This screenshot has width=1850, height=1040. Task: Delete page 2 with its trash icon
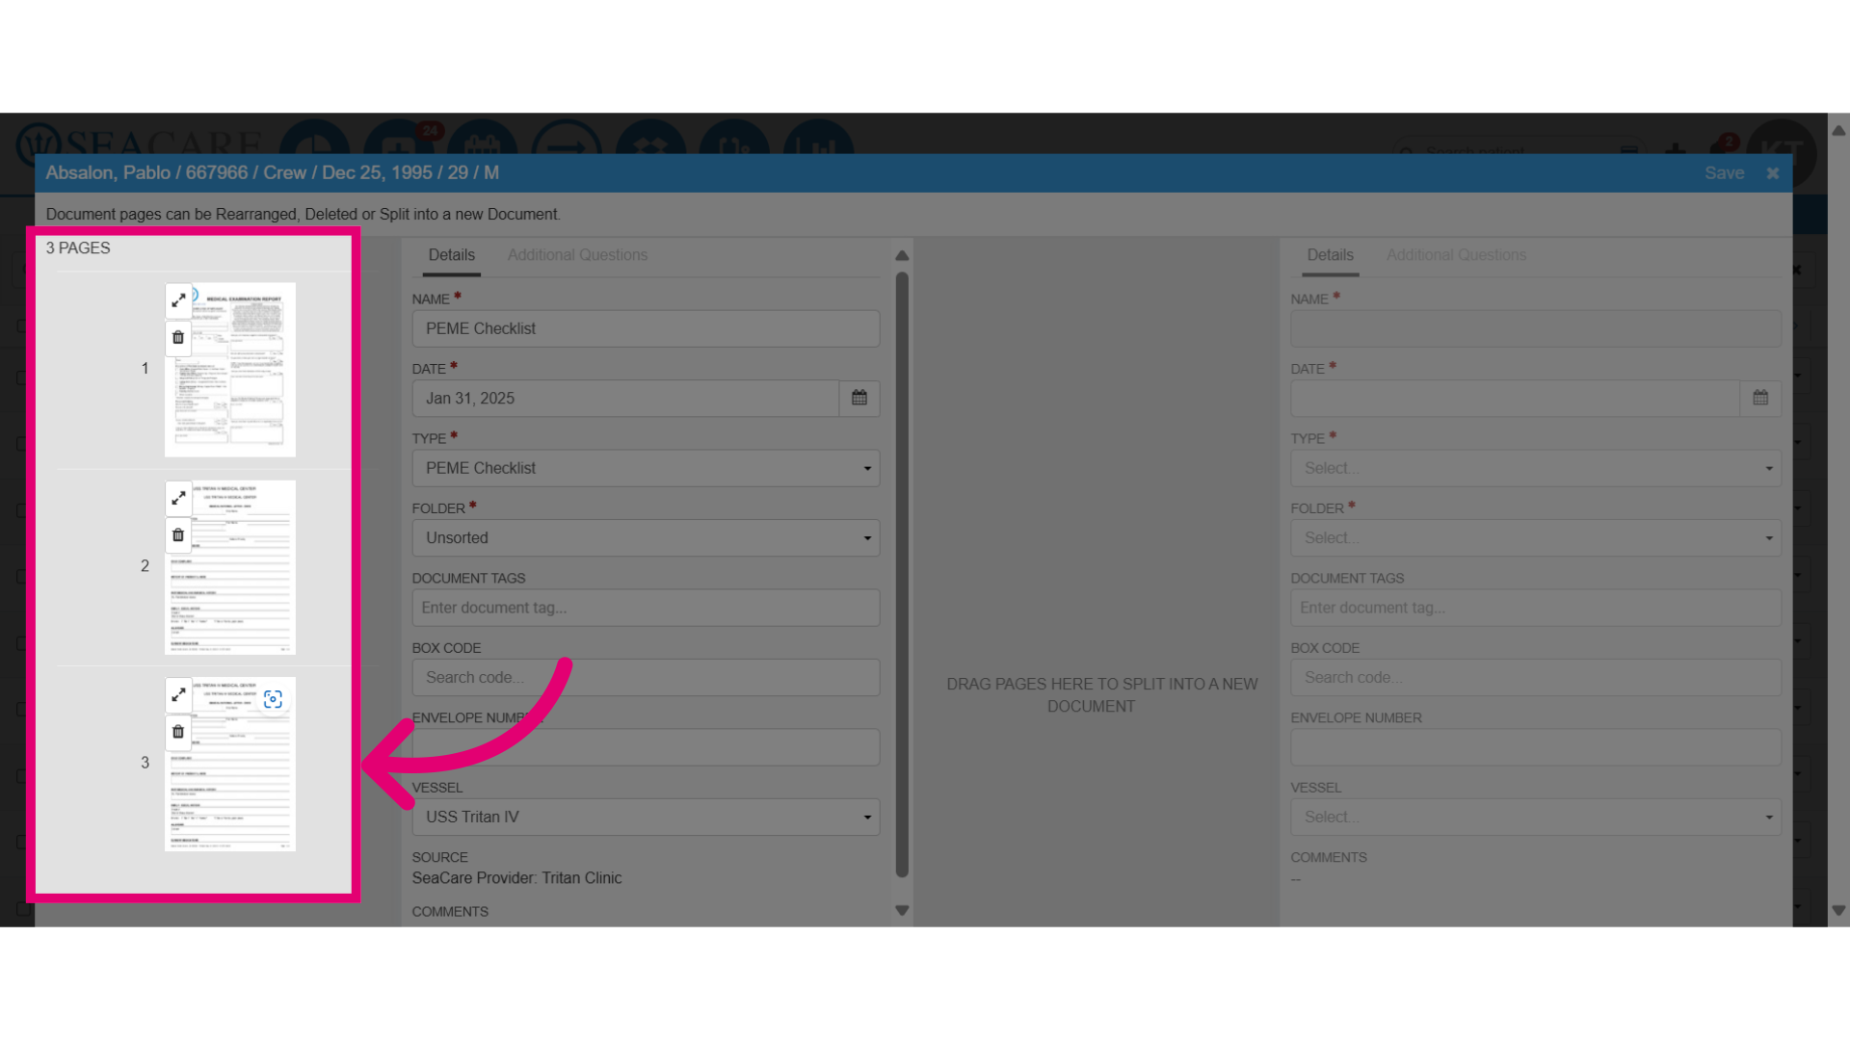[178, 535]
